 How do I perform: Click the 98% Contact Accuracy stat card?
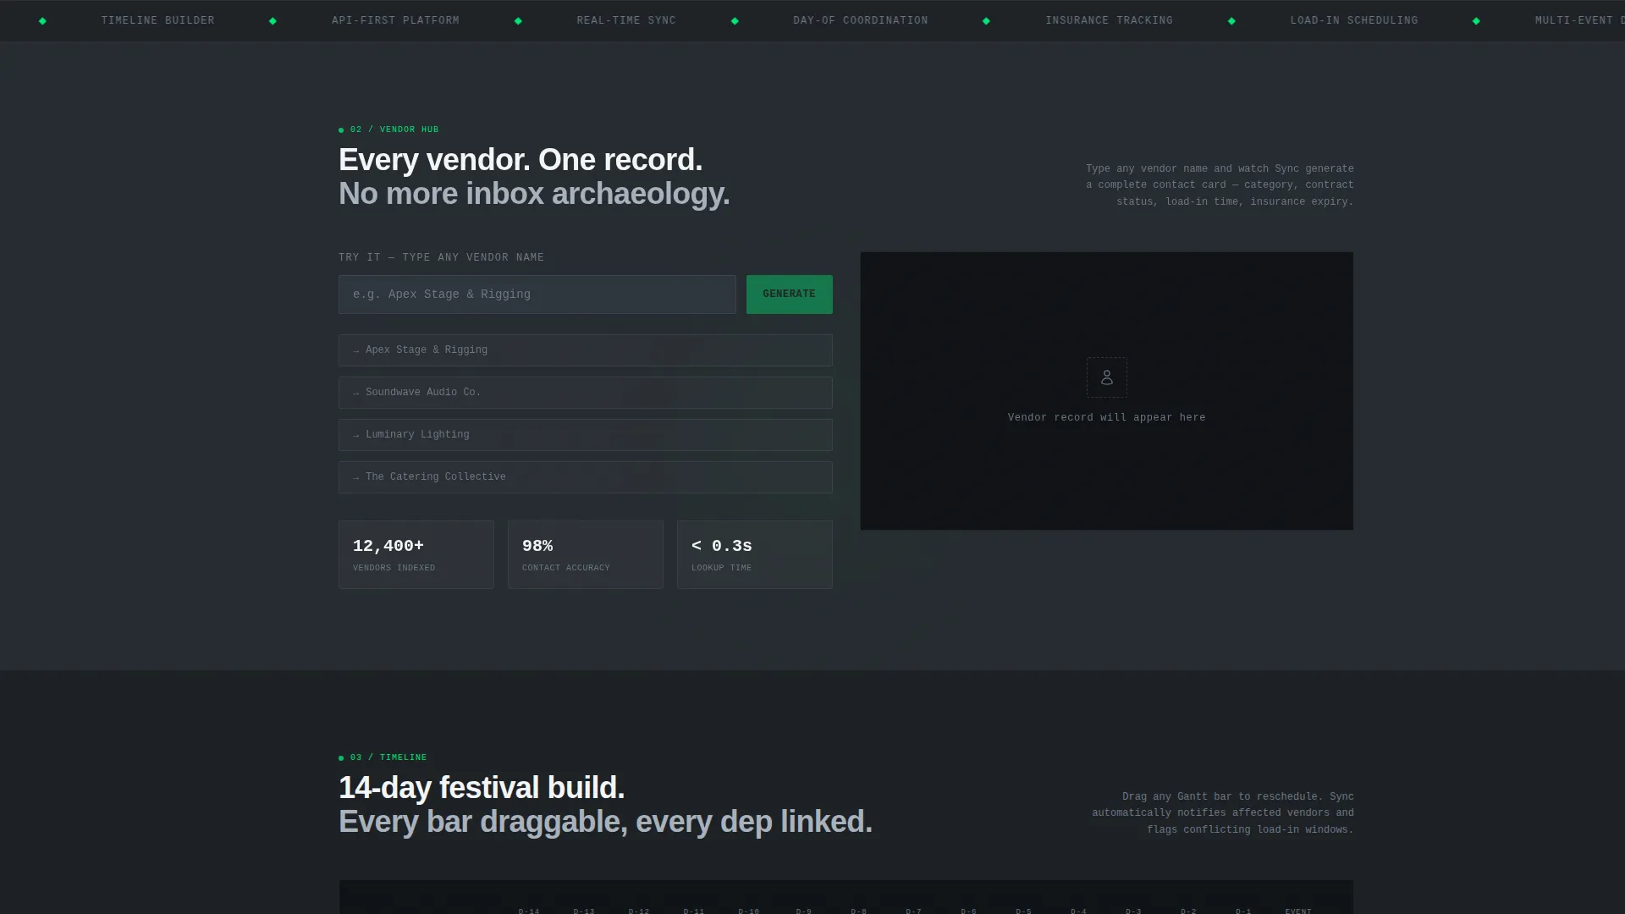[x=586, y=554]
